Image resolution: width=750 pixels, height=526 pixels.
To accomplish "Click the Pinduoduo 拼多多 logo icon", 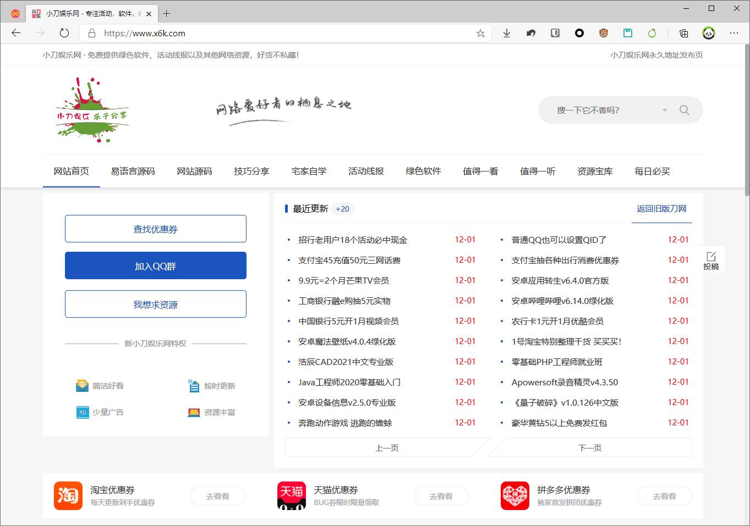I will click(x=515, y=496).
